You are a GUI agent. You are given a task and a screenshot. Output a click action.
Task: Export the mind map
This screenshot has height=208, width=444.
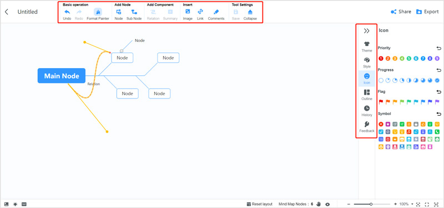(x=427, y=12)
